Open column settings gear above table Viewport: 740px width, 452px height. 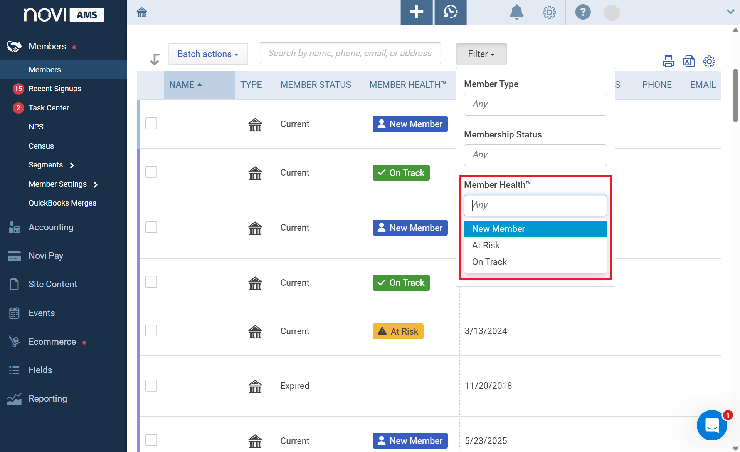click(x=709, y=61)
